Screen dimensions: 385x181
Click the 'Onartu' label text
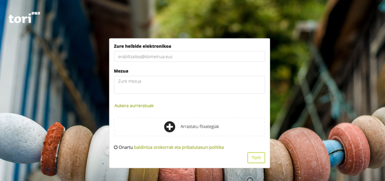pyautogui.click(x=126, y=148)
